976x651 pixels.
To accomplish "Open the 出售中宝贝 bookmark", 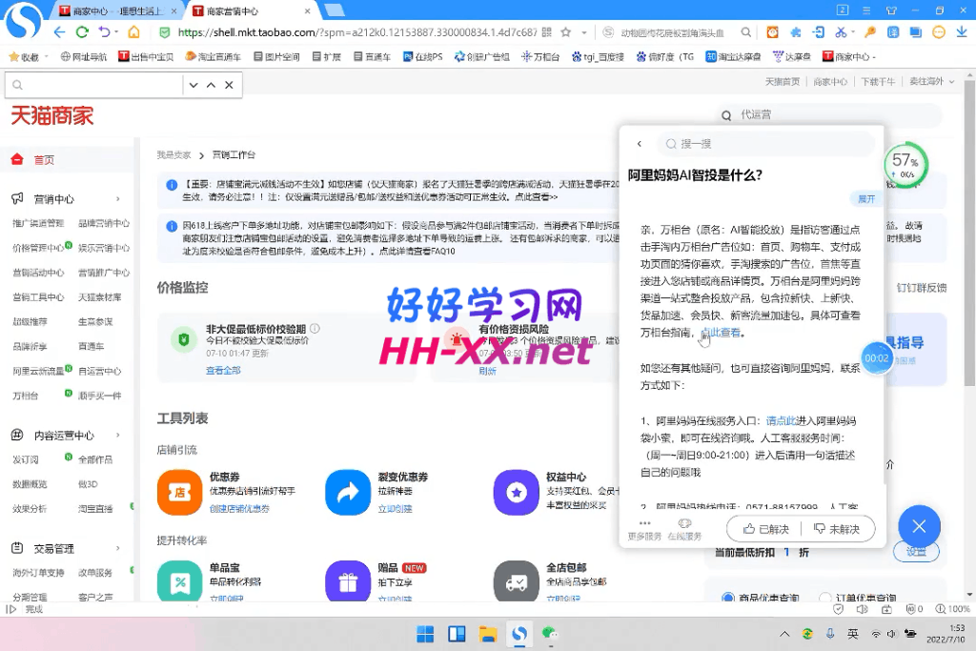I will 146,56.
